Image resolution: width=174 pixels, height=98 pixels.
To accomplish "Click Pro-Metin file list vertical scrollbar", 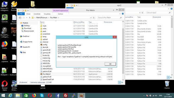I will pyautogui.click(x=123, y=51).
